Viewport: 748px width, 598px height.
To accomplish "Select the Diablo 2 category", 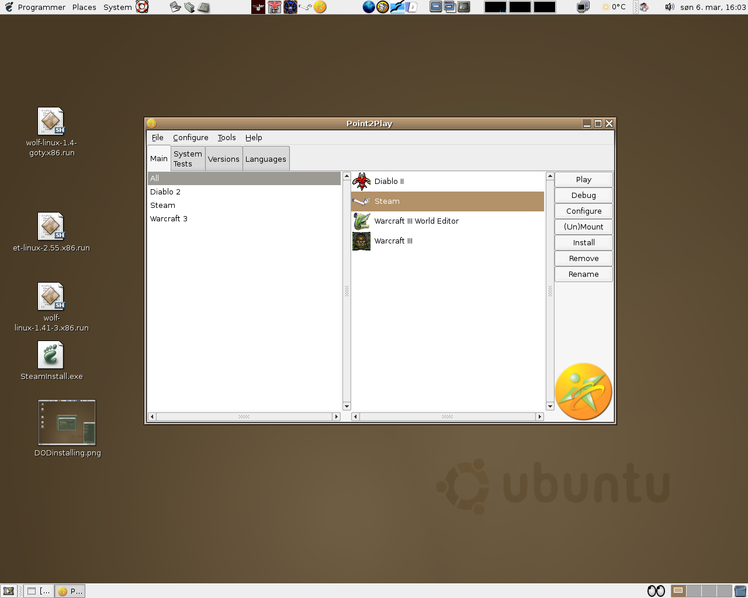I will (244, 192).
